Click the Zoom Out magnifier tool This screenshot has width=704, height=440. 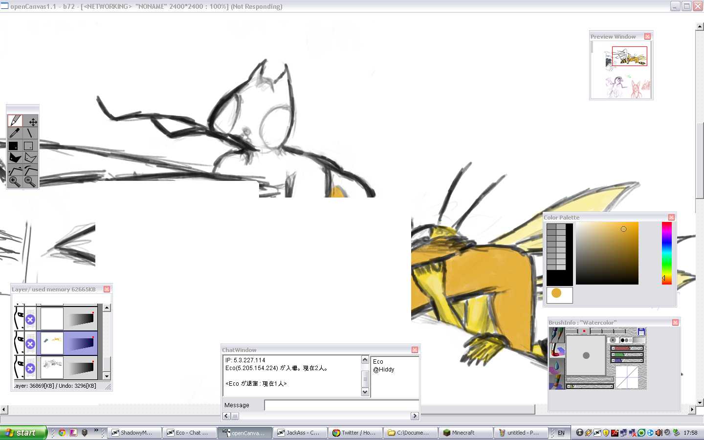click(x=31, y=182)
